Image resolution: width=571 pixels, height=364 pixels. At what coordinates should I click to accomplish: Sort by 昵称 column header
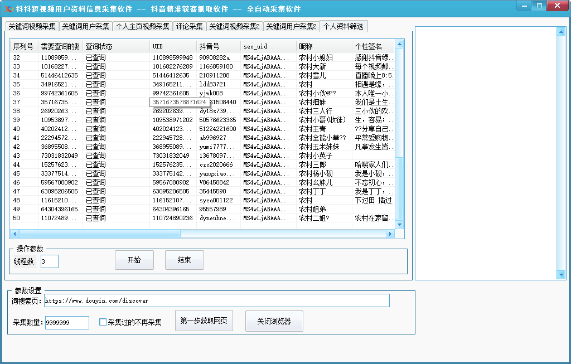tap(324, 46)
